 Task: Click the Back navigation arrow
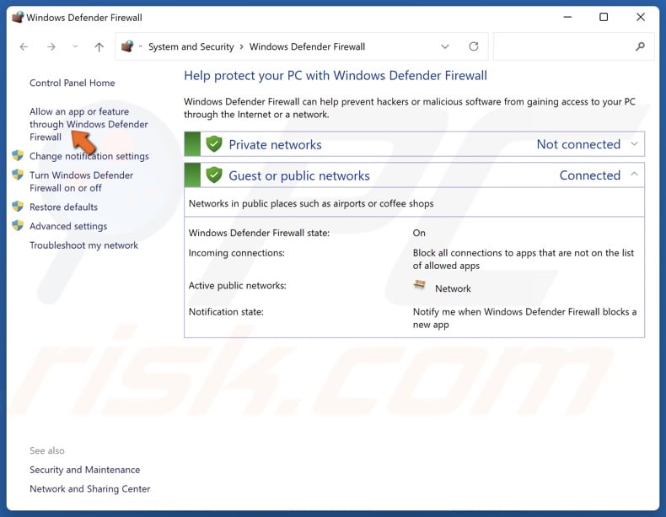[x=24, y=46]
